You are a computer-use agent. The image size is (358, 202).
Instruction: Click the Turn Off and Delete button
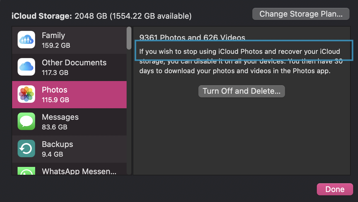click(241, 91)
